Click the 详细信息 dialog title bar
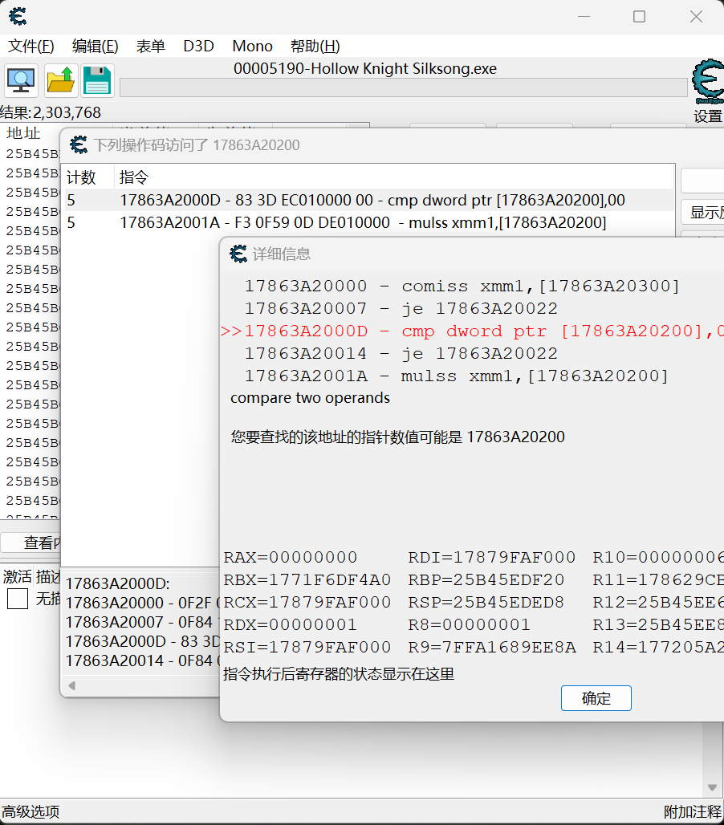Image resolution: width=724 pixels, height=825 pixels. 471,254
